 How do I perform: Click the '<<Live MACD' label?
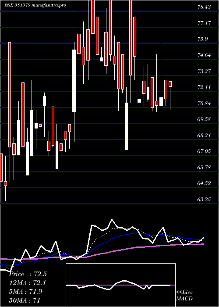pyautogui.click(x=184, y=296)
